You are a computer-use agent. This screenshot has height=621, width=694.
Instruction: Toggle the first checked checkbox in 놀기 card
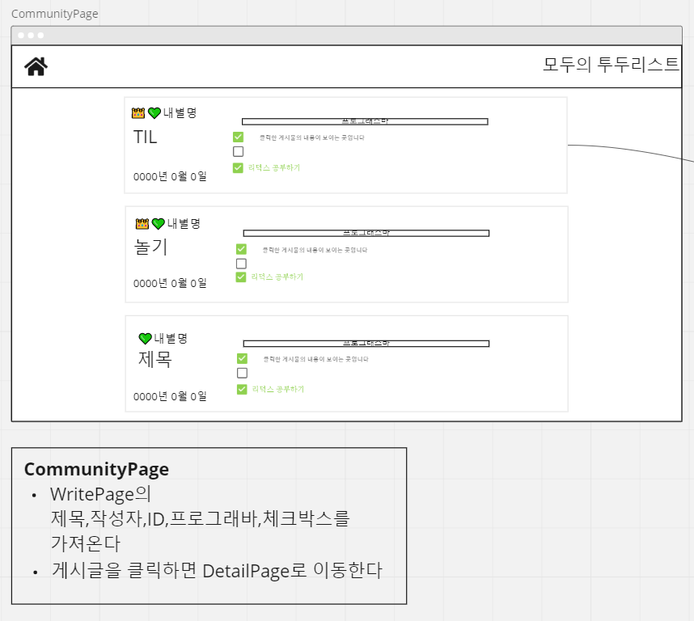pos(241,249)
